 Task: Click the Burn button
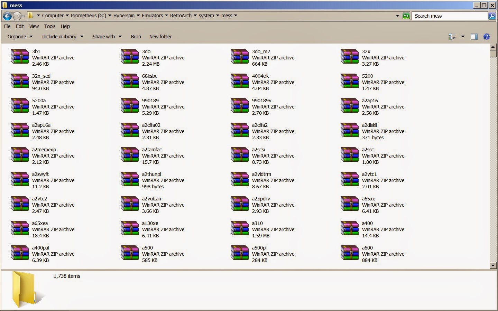136,37
